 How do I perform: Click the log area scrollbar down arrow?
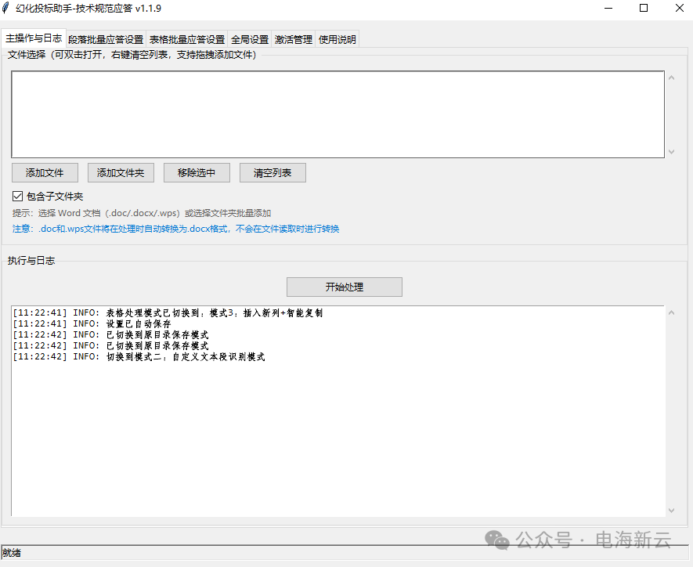click(x=671, y=511)
